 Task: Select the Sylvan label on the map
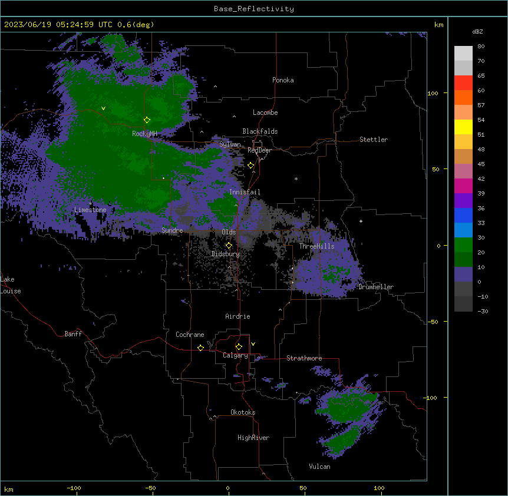(230, 144)
